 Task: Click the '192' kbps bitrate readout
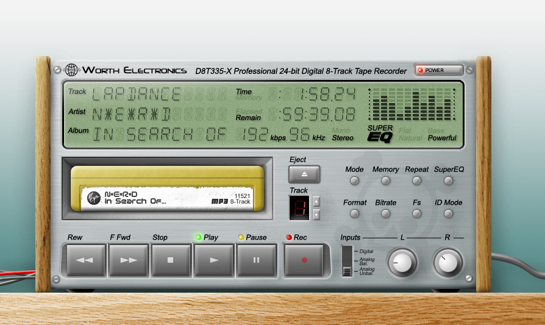pos(255,134)
